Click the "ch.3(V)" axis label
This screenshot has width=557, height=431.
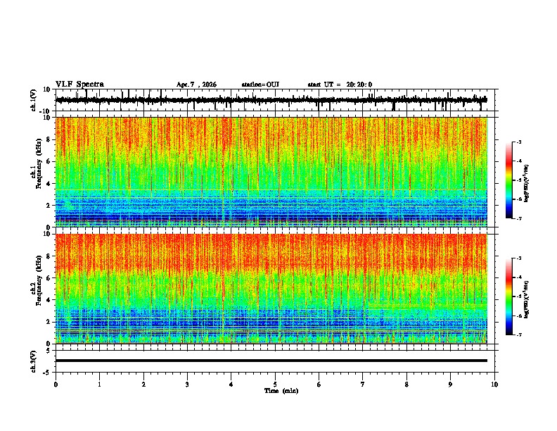click(34, 362)
